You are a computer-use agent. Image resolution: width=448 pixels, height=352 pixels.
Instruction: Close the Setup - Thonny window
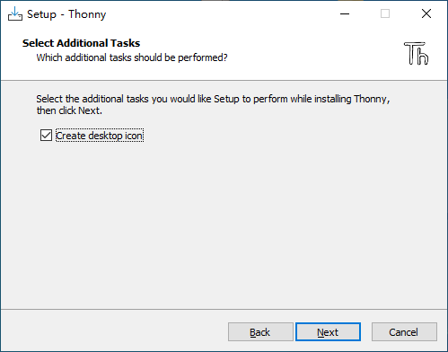coord(426,13)
